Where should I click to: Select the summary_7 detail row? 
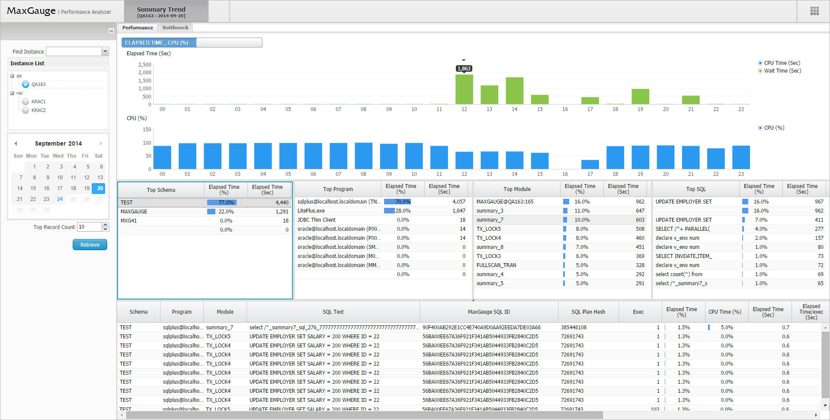pyautogui.click(x=469, y=327)
